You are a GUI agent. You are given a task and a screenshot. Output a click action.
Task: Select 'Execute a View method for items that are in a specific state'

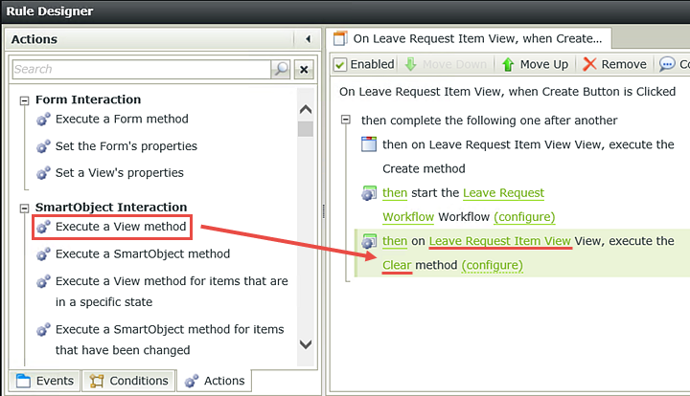[172, 292]
